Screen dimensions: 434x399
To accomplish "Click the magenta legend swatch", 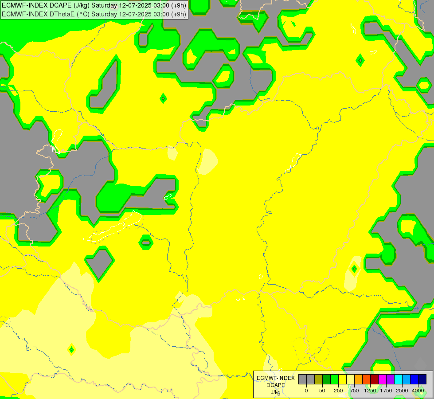I will click(382, 379).
